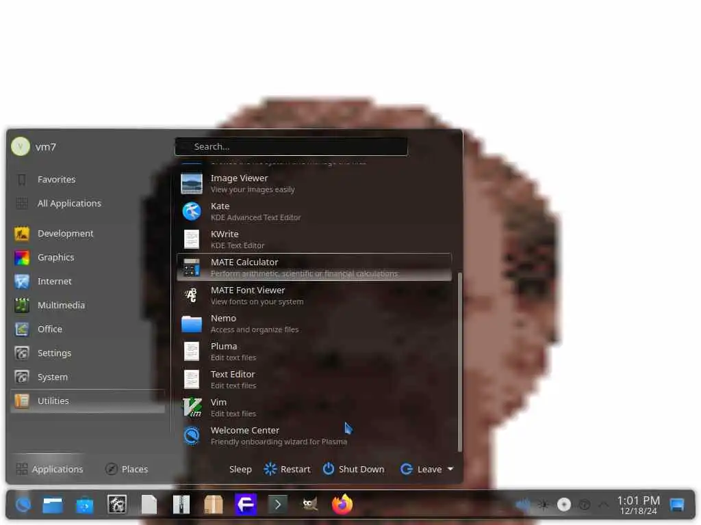
Task: Open the Discover software store in taskbar
Action: click(84, 505)
